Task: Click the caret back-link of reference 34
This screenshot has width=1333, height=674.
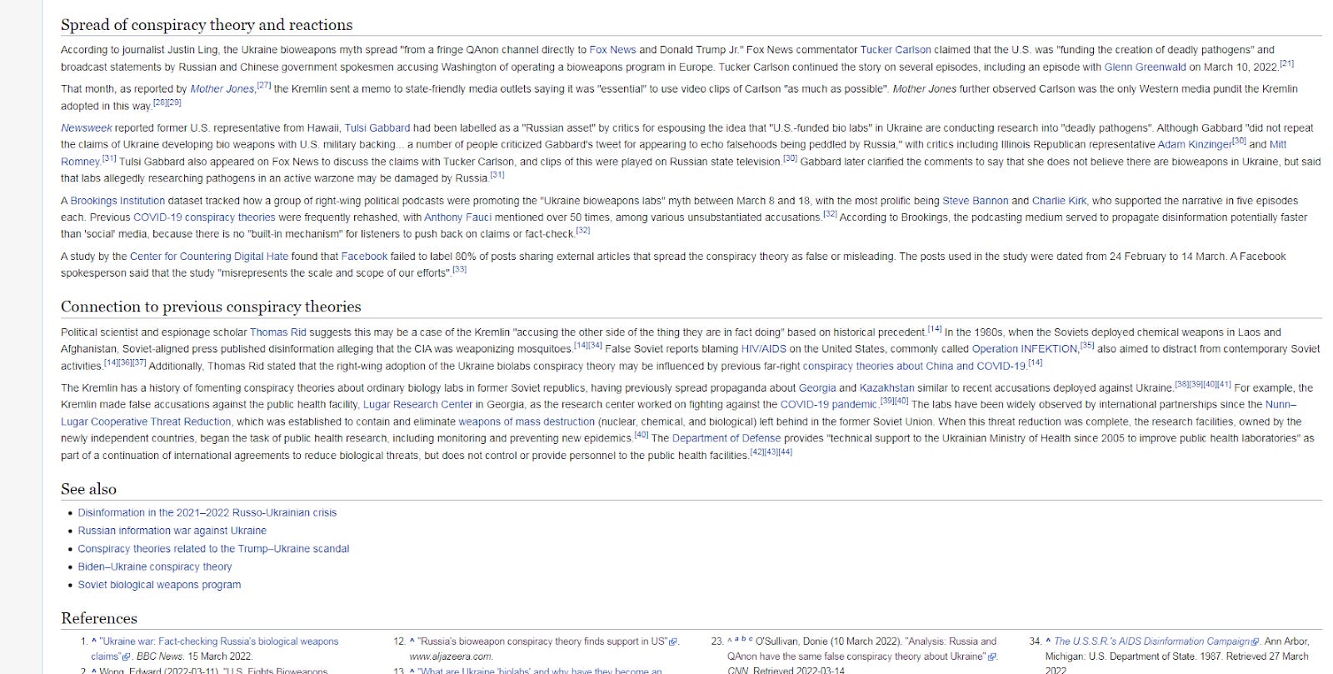Action: (1048, 642)
